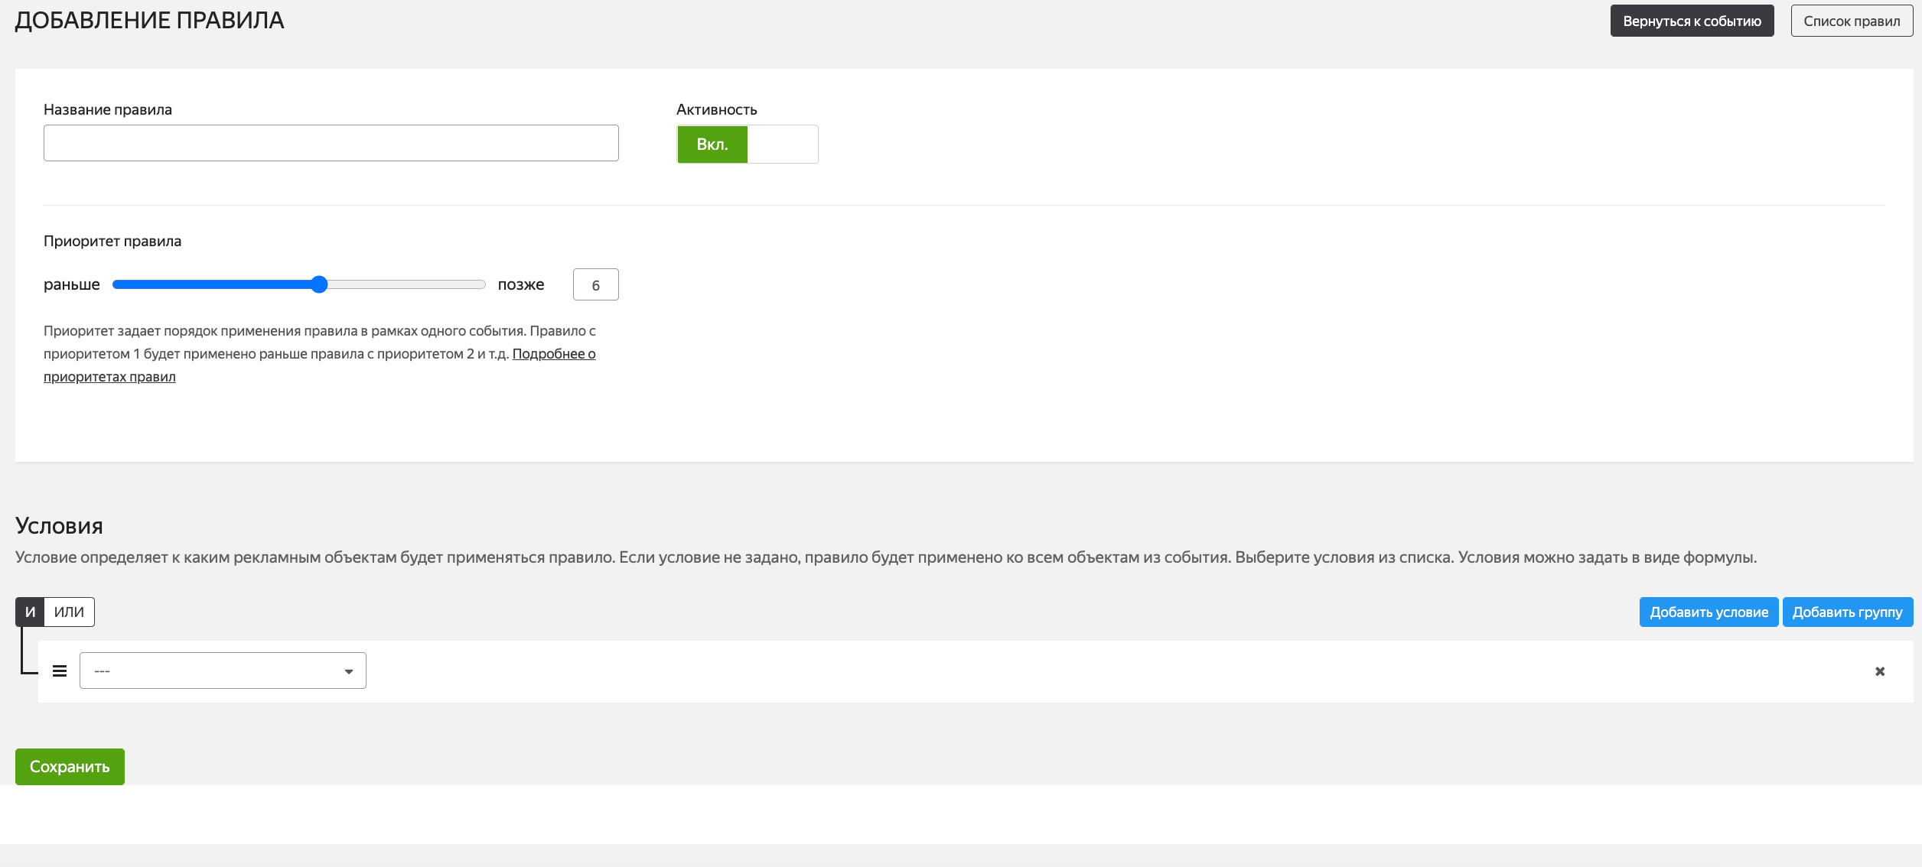Screen dimensions: 1922x867
Task: Click the slider track near позже end
Action: click(x=459, y=284)
